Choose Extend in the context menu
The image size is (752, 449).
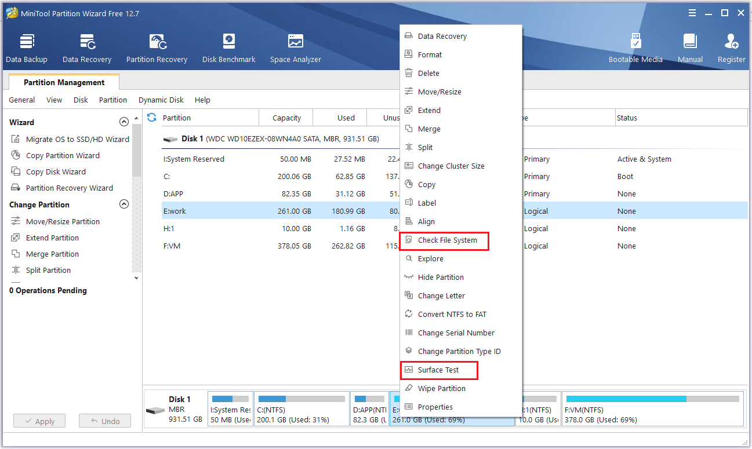[462, 110]
